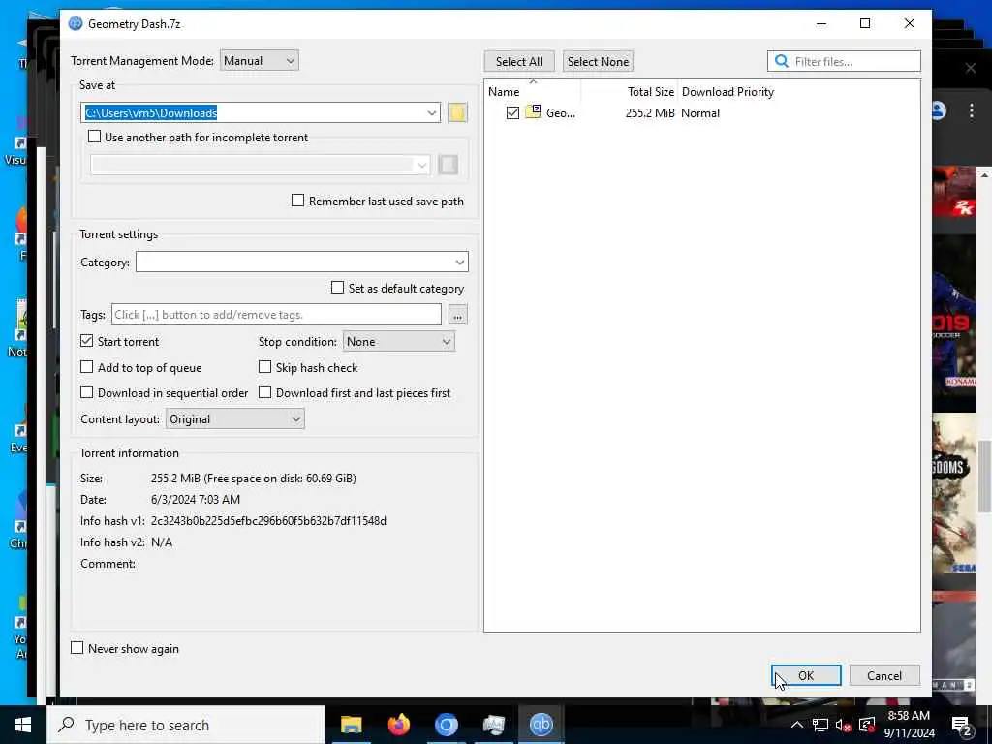Click the muted volume tray icon
Screen dimensions: 992x744
(843, 725)
